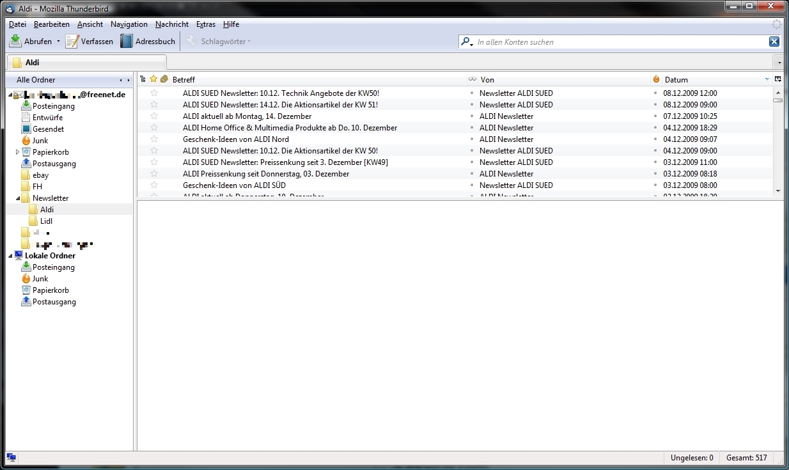
Task: Open the Navigation menu
Action: point(129,24)
